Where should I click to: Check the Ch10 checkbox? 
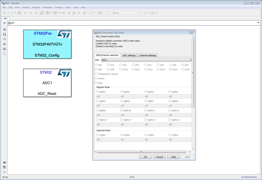(121, 69)
